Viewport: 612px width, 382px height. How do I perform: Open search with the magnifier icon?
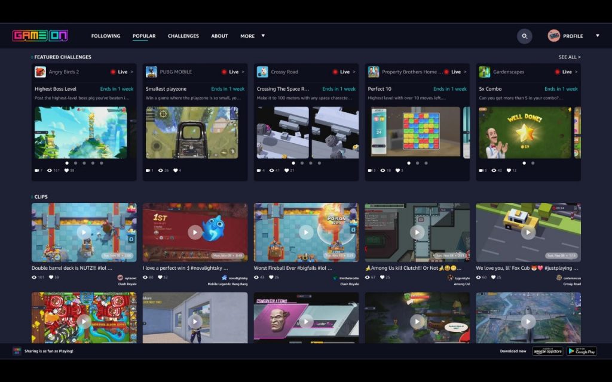(x=524, y=36)
